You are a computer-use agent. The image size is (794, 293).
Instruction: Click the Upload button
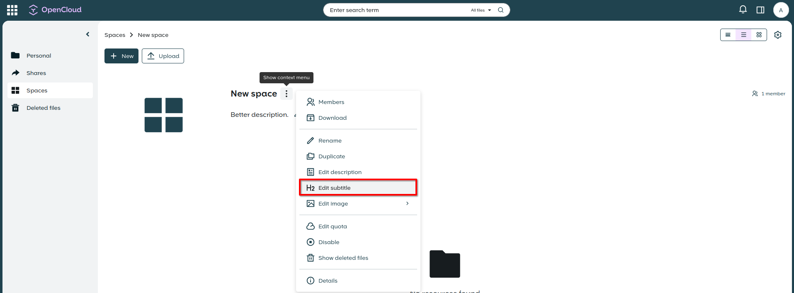point(163,56)
